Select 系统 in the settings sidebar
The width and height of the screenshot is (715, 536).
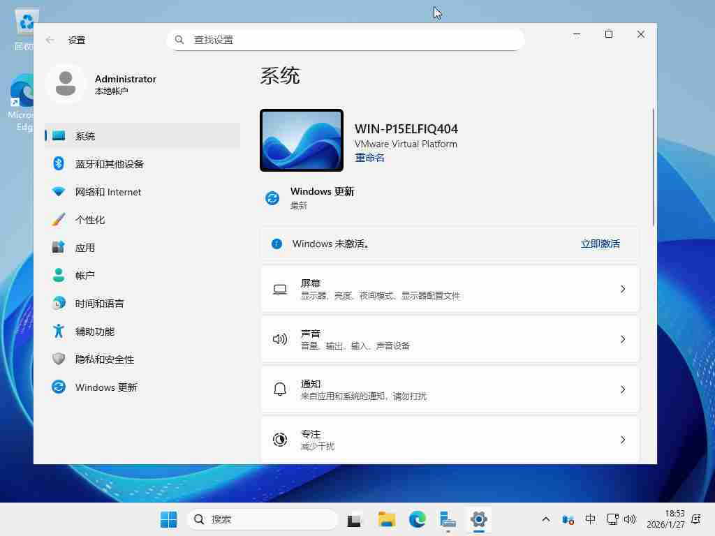[85, 136]
